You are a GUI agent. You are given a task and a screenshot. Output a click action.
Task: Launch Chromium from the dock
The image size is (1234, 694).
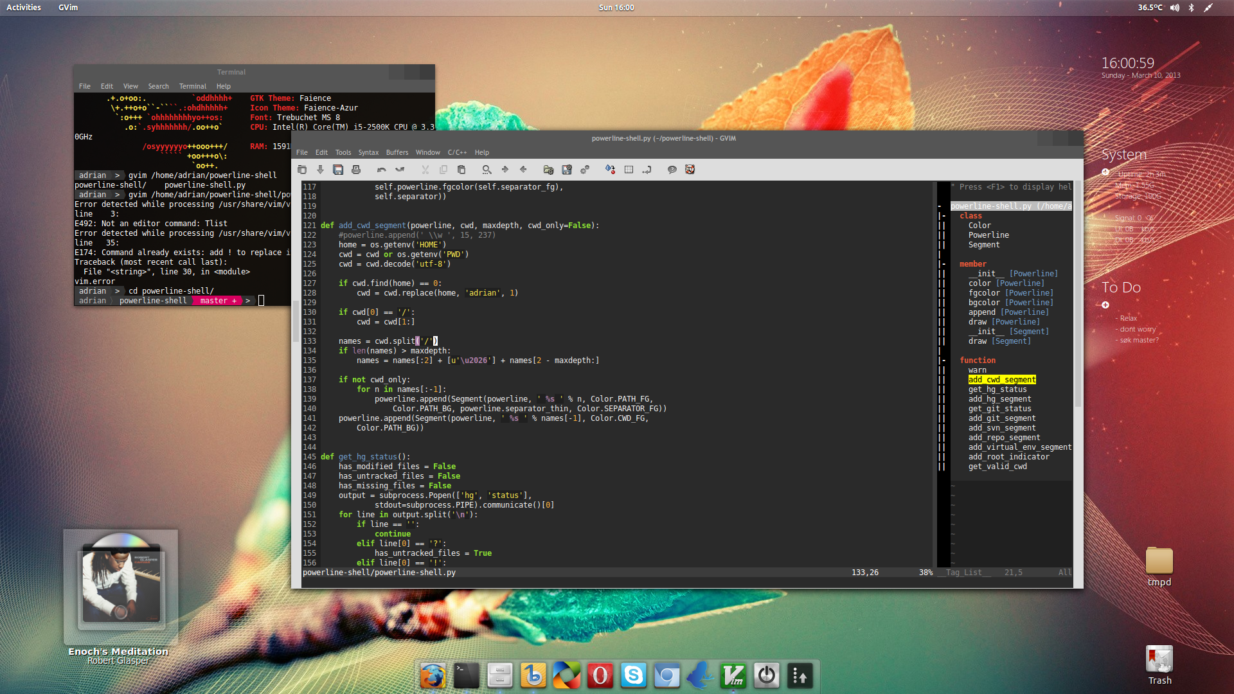[x=667, y=675]
